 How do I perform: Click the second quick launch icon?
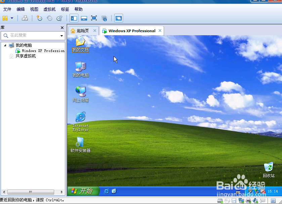[114, 191]
